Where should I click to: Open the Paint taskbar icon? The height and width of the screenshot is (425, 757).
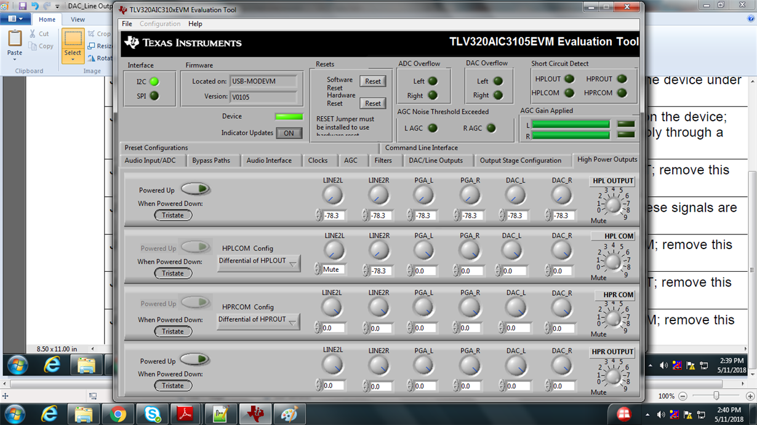[289, 415]
